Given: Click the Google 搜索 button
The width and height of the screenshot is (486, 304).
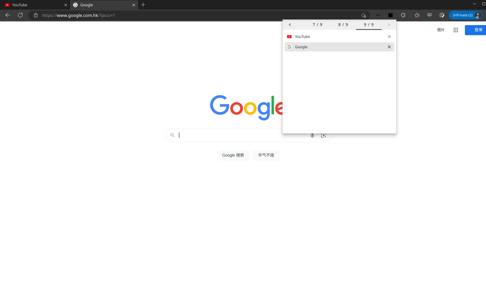Looking at the screenshot, I should pos(233,155).
